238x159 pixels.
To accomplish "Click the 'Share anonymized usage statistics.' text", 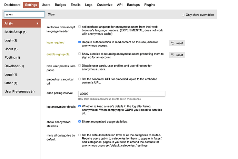I will tap(105, 122).
